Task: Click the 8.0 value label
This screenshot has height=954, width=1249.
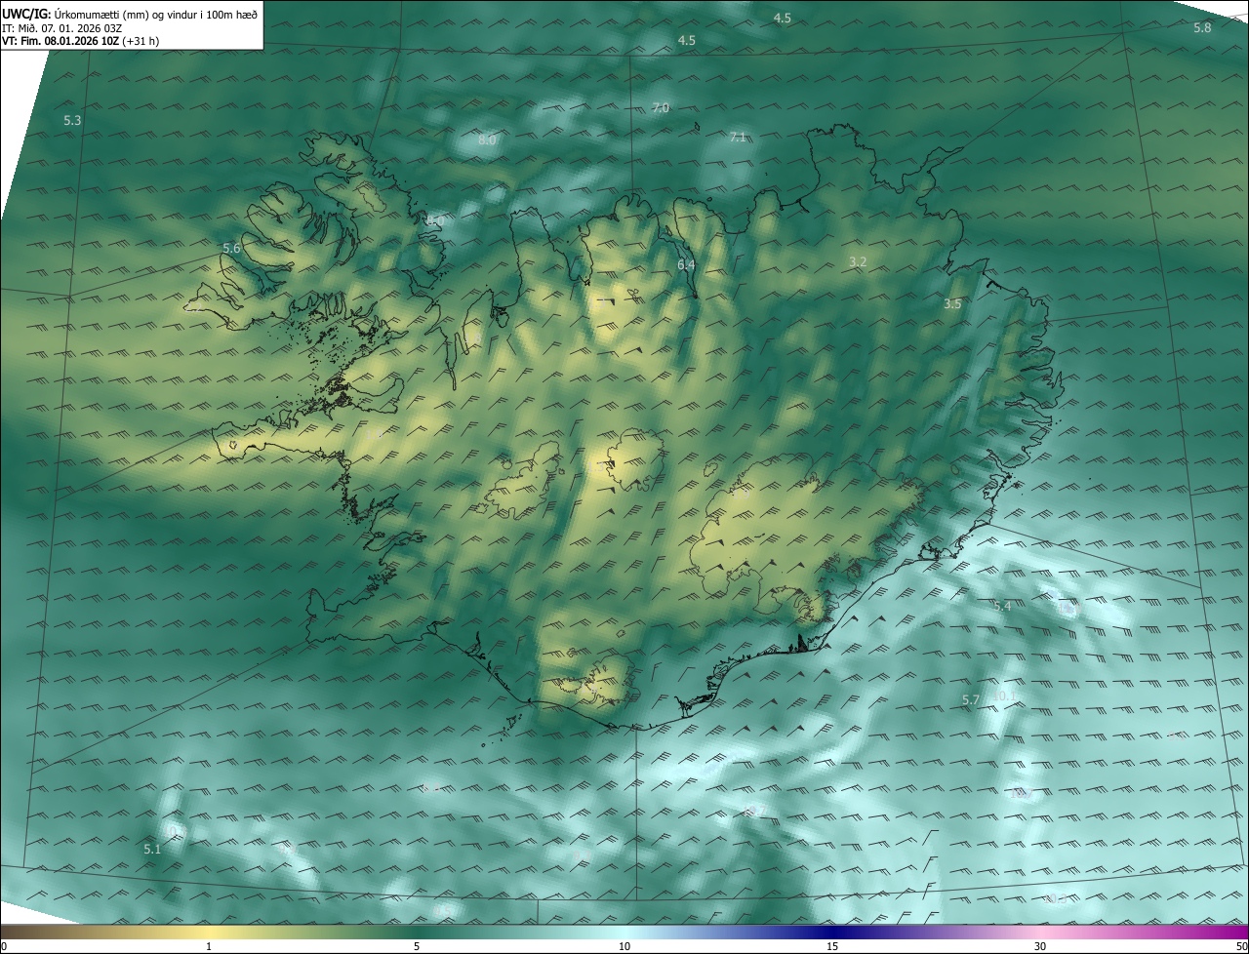Action: click(487, 140)
